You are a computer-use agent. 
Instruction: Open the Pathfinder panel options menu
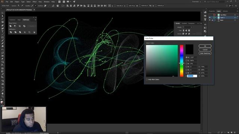tap(35, 20)
